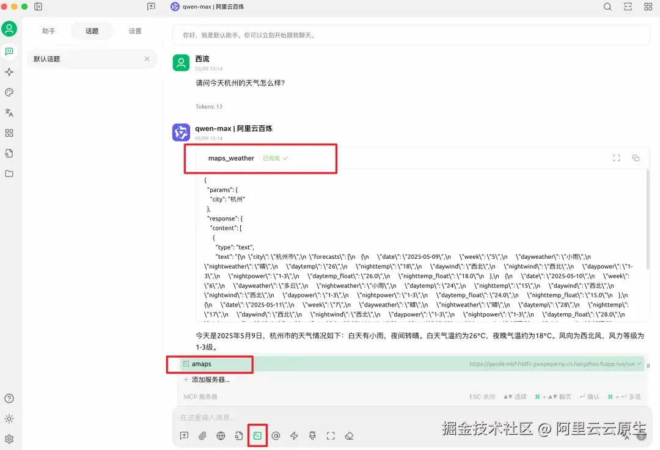Switch to the 设置 tab

click(135, 31)
